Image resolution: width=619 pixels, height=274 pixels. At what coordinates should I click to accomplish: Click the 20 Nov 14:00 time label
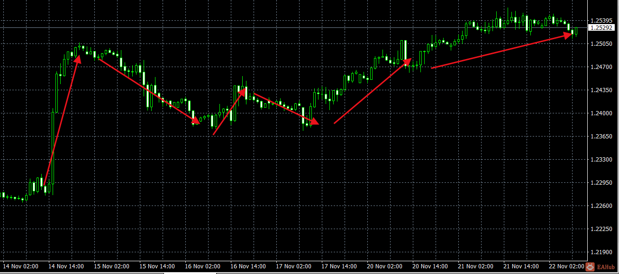(430, 266)
